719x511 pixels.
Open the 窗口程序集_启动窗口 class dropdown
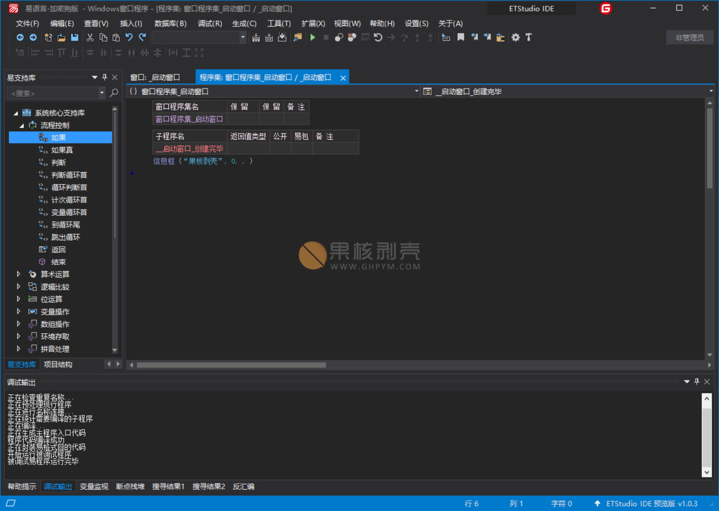pos(417,91)
